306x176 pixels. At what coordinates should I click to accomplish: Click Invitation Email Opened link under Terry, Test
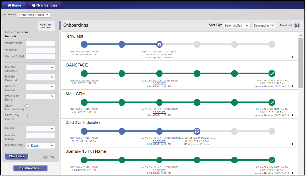(159, 52)
